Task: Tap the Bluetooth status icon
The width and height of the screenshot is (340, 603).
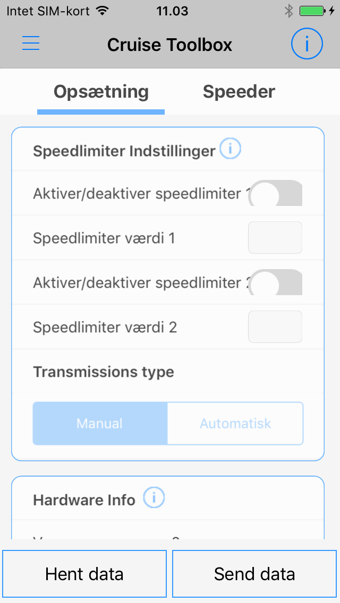Action: [288, 11]
